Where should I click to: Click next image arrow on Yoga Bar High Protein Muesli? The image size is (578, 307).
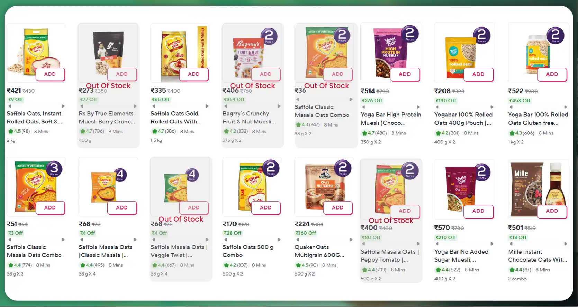(418, 107)
